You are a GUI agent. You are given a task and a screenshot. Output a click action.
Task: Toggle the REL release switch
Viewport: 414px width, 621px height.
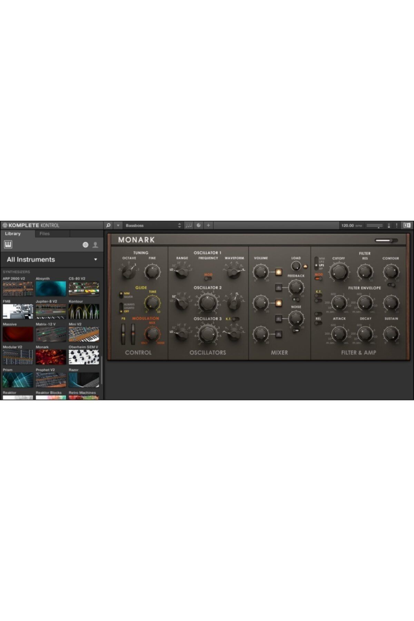(318, 323)
